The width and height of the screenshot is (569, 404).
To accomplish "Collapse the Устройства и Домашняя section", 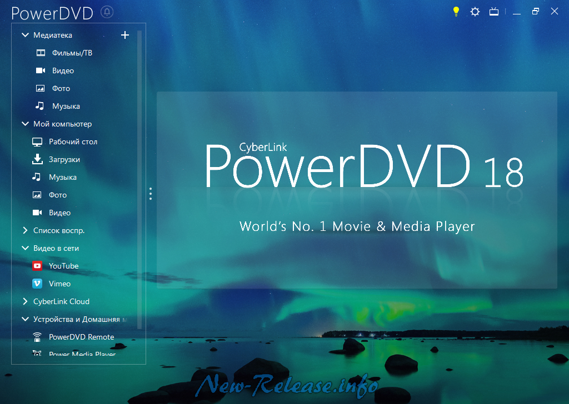I will pos(25,319).
